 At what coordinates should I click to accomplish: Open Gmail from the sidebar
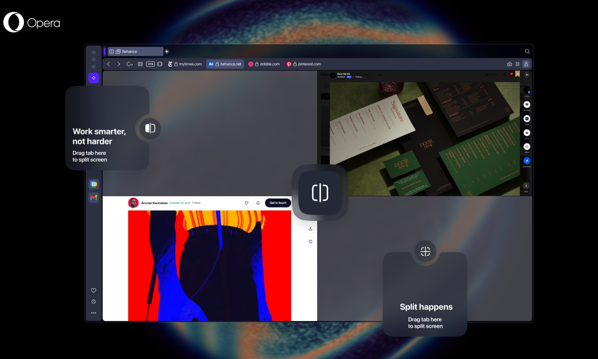[94, 197]
